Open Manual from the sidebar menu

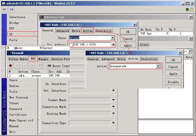pos(22,126)
